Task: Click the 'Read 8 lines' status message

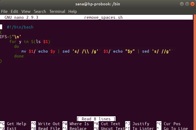Action: 96,119
